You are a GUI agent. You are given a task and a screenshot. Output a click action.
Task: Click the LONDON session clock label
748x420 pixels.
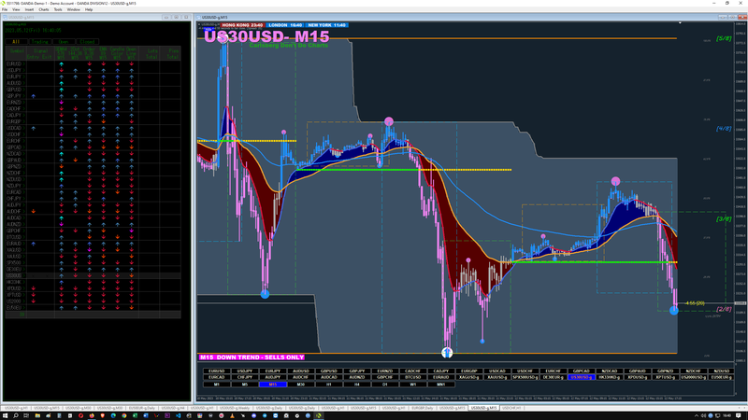click(x=285, y=25)
